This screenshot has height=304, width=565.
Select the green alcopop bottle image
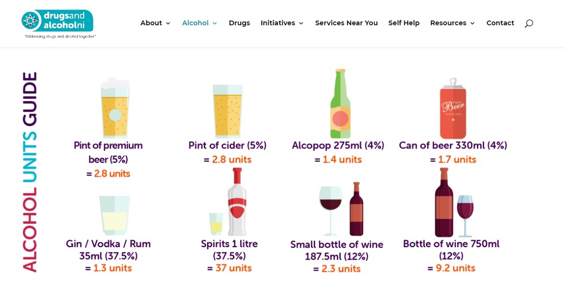pyautogui.click(x=341, y=104)
